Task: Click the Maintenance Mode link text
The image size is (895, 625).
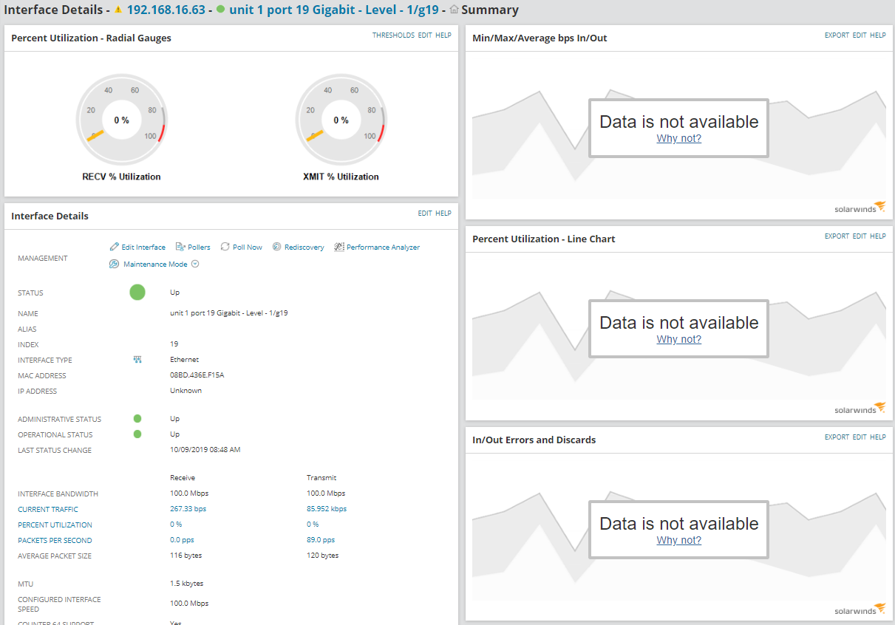Action: pyautogui.click(x=155, y=264)
